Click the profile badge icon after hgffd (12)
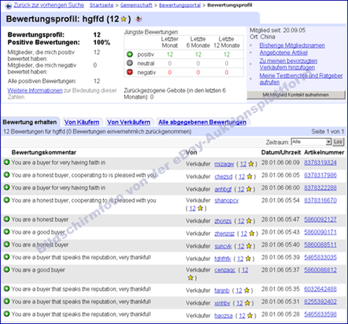The height and width of the screenshot is (324, 348). click(139, 19)
